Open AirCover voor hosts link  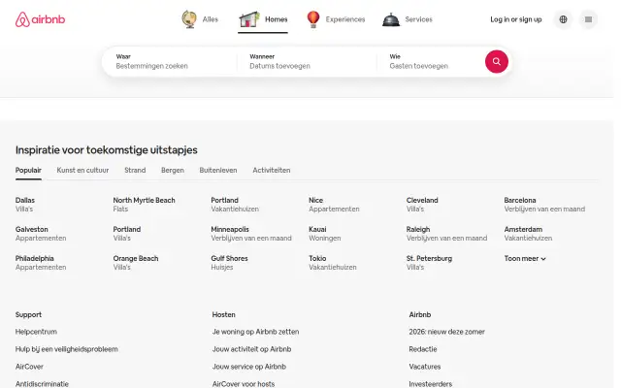click(x=244, y=384)
